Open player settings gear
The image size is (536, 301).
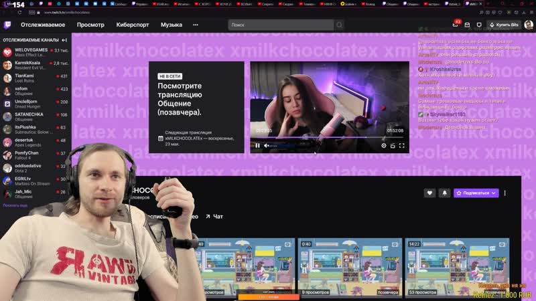tap(384, 146)
